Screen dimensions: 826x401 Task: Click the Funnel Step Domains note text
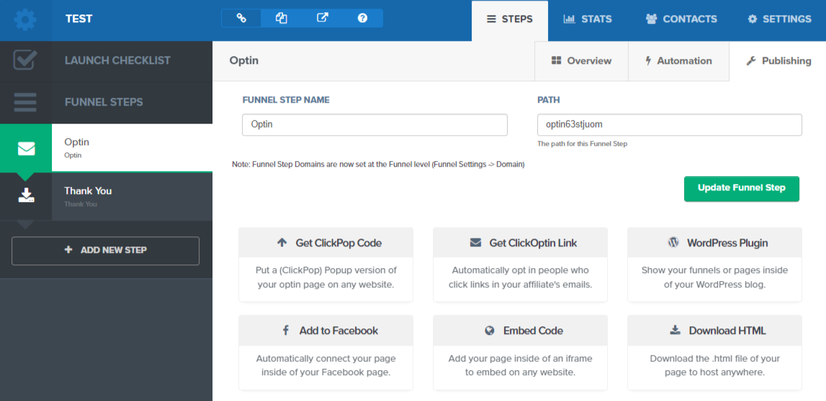click(x=378, y=165)
